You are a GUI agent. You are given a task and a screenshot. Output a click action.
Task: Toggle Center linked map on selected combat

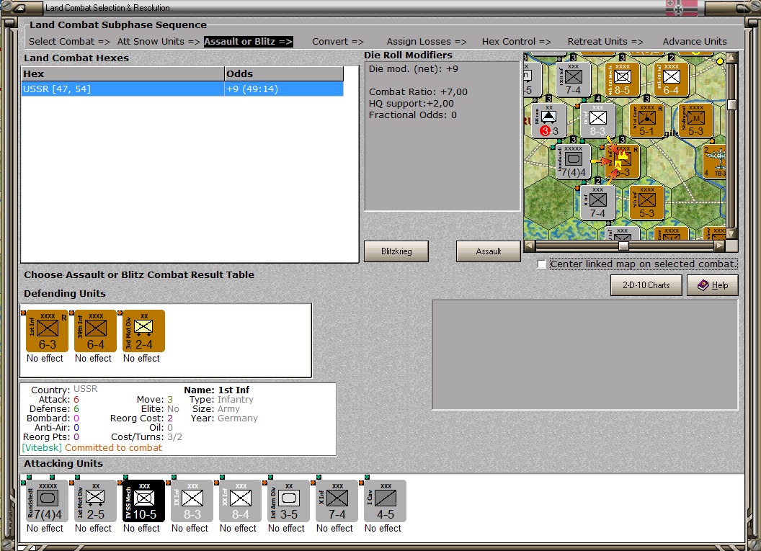pos(542,264)
